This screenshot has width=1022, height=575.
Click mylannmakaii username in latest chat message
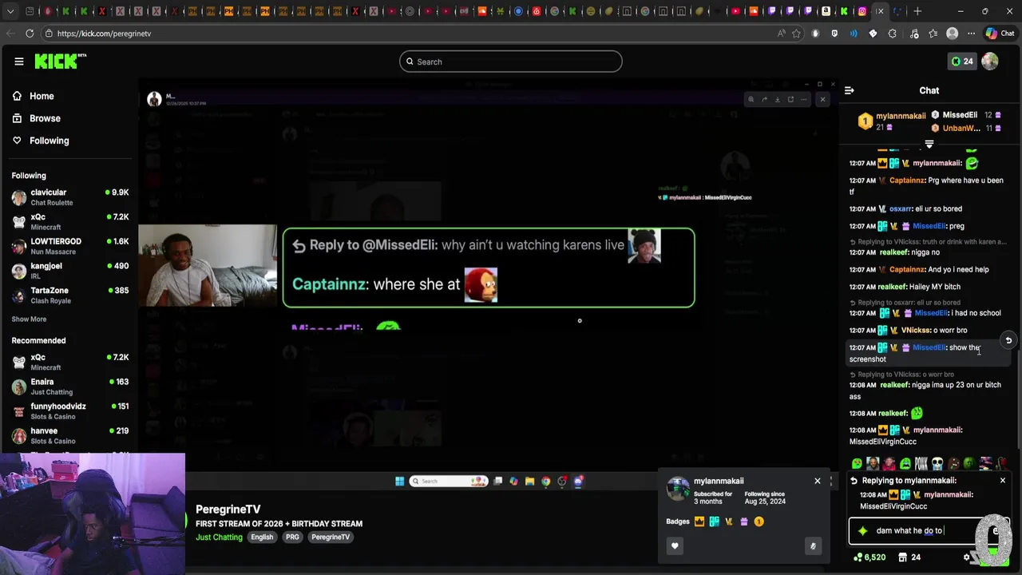point(937,430)
